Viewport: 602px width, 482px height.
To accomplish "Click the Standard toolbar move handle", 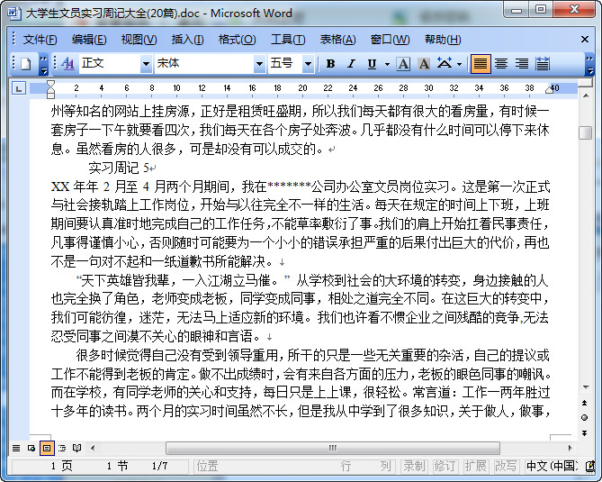I will [13, 64].
